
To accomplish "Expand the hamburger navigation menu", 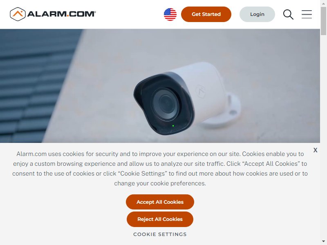I will 307,14.
